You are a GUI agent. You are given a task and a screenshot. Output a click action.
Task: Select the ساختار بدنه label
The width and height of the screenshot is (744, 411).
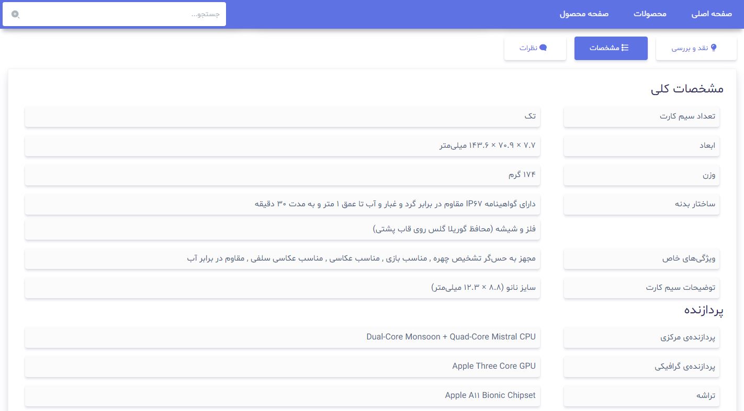click(641, 204)
